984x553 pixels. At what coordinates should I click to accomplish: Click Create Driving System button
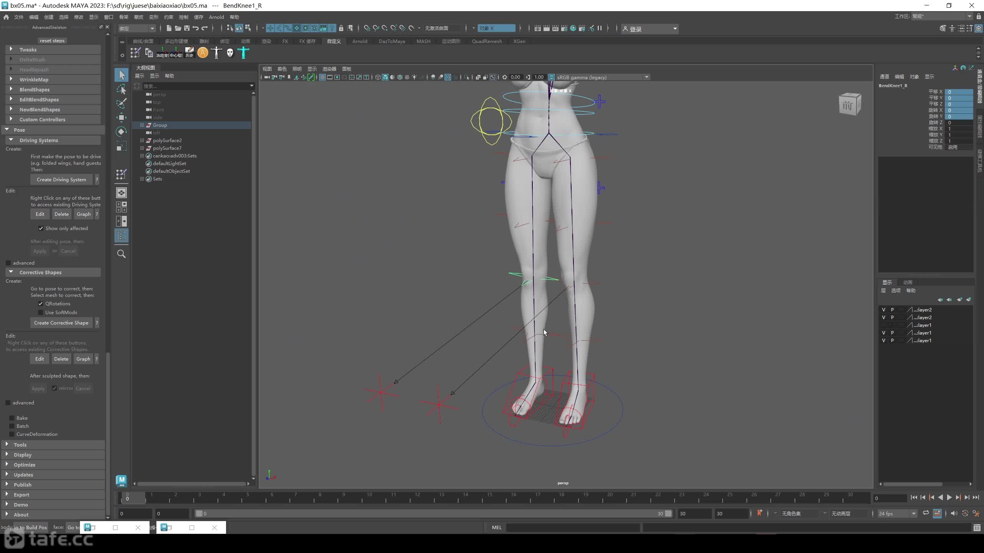tap(61, 179)
